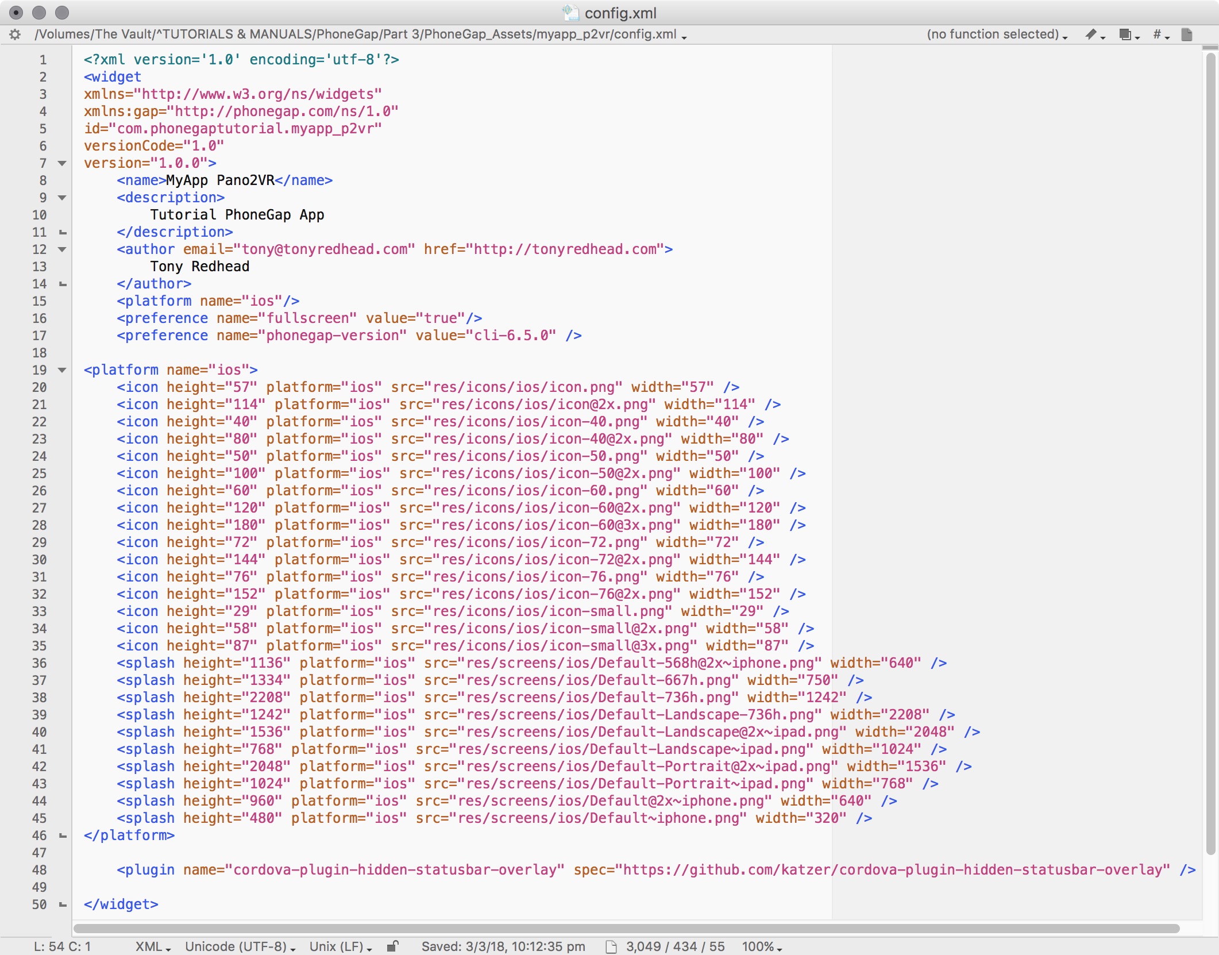Click the document statistics page icon
The height and width of the screenshot is (955, 1219).
611,946
